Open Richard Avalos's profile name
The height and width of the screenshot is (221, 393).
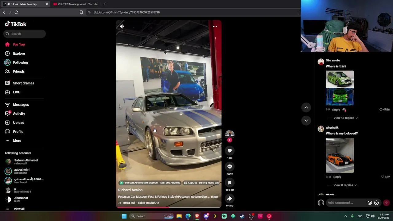click(x=130, y=190)
